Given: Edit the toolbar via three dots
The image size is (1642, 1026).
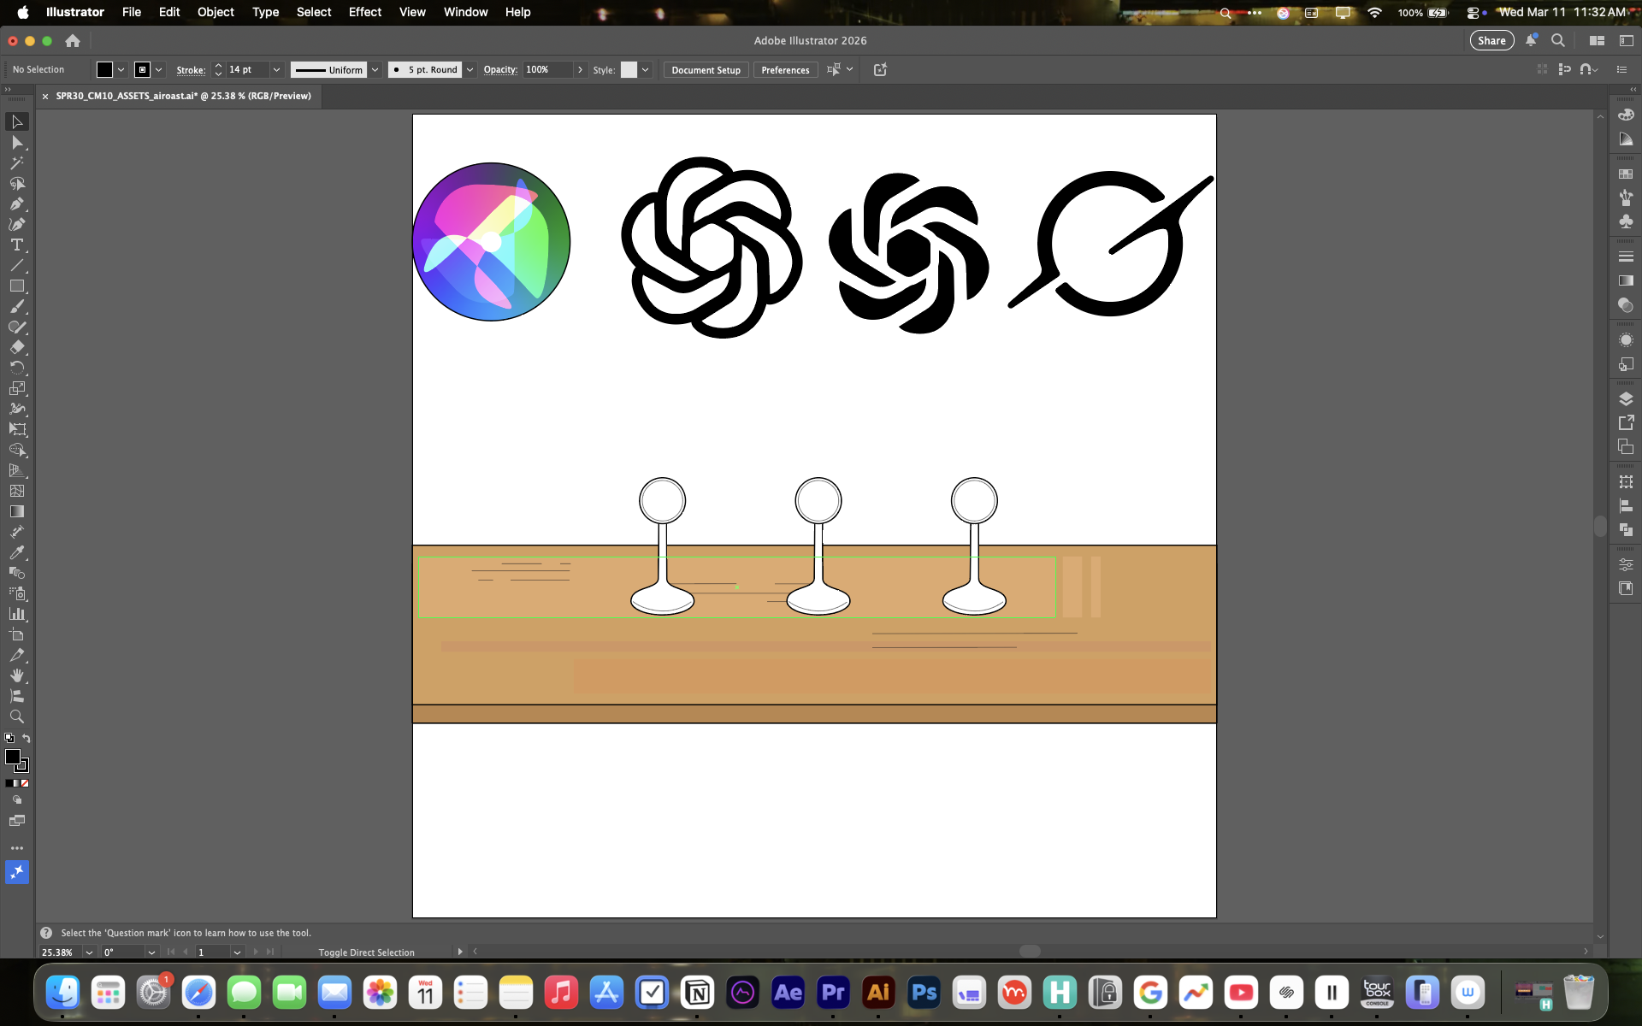Looking at the screenshot, I should pyautogui.click(x=17, y=848).
